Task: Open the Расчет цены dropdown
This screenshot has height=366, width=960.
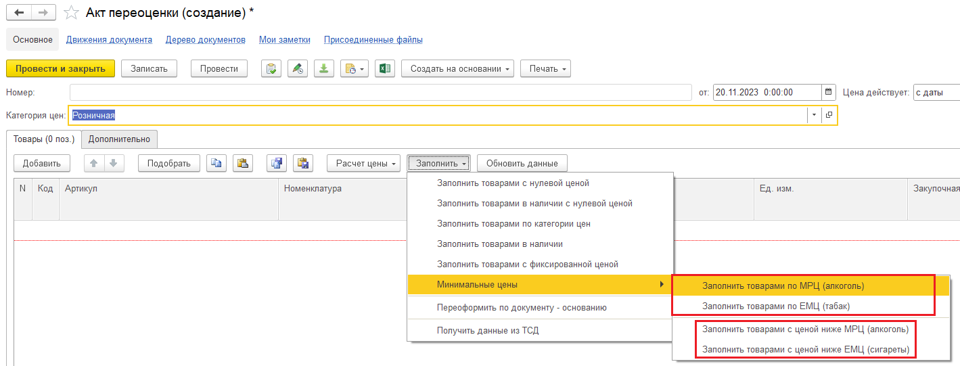Action: tap(363, 163)
